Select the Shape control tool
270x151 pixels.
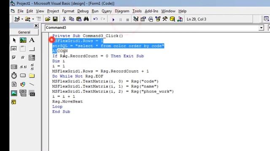pos(23,84)
